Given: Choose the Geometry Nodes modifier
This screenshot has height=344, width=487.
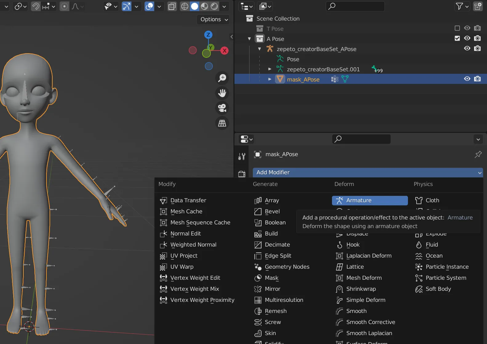Looking at the screenshot, I should coord(282,267).
